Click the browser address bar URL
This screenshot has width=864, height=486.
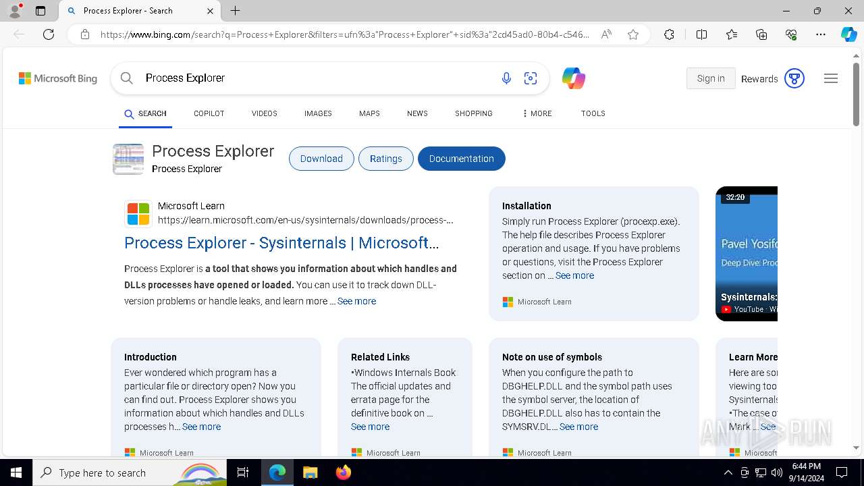click(x=345, y=34)
